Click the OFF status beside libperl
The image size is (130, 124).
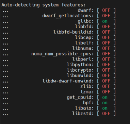[106, 59]
